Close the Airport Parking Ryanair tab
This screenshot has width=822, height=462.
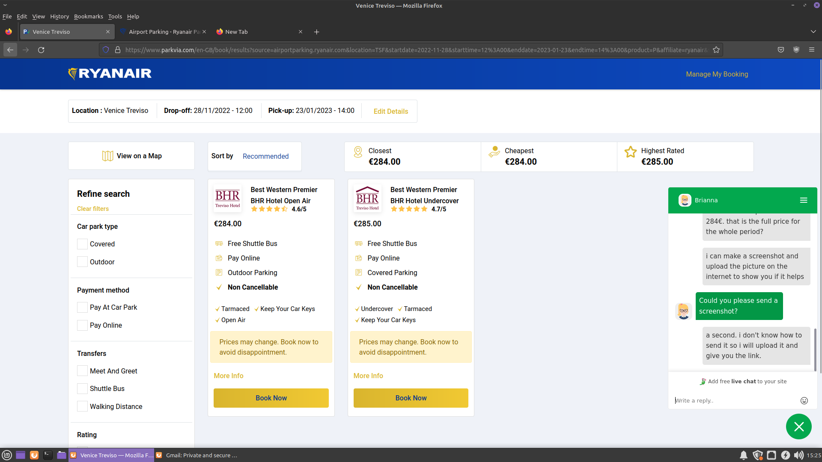[x=204, y=32]
